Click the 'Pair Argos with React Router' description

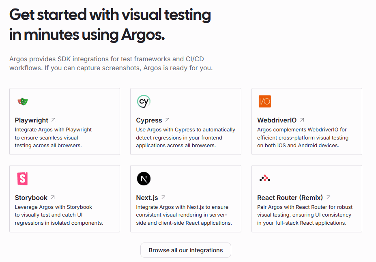click(305, 215)
